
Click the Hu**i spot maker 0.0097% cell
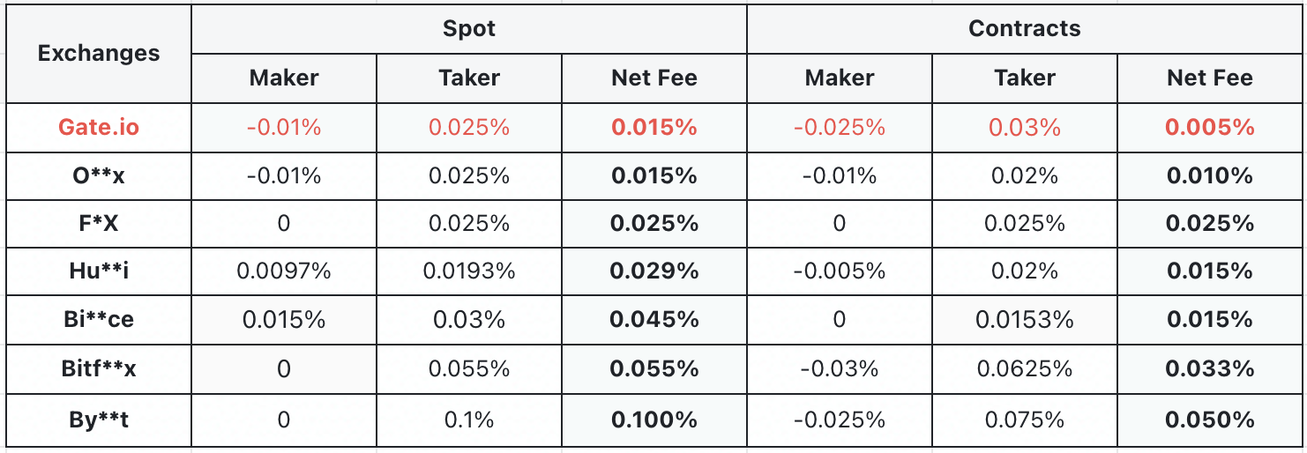284,271
